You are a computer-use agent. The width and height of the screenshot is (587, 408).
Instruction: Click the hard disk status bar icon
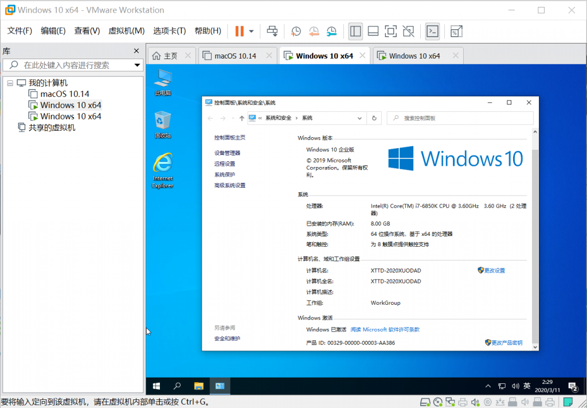[425, 402]
